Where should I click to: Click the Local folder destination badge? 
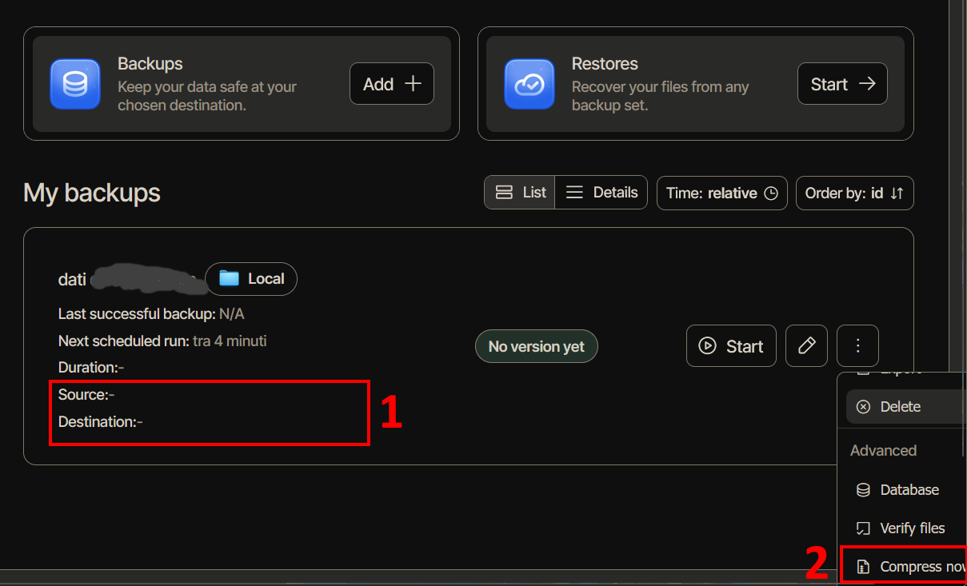coord(251,279)
